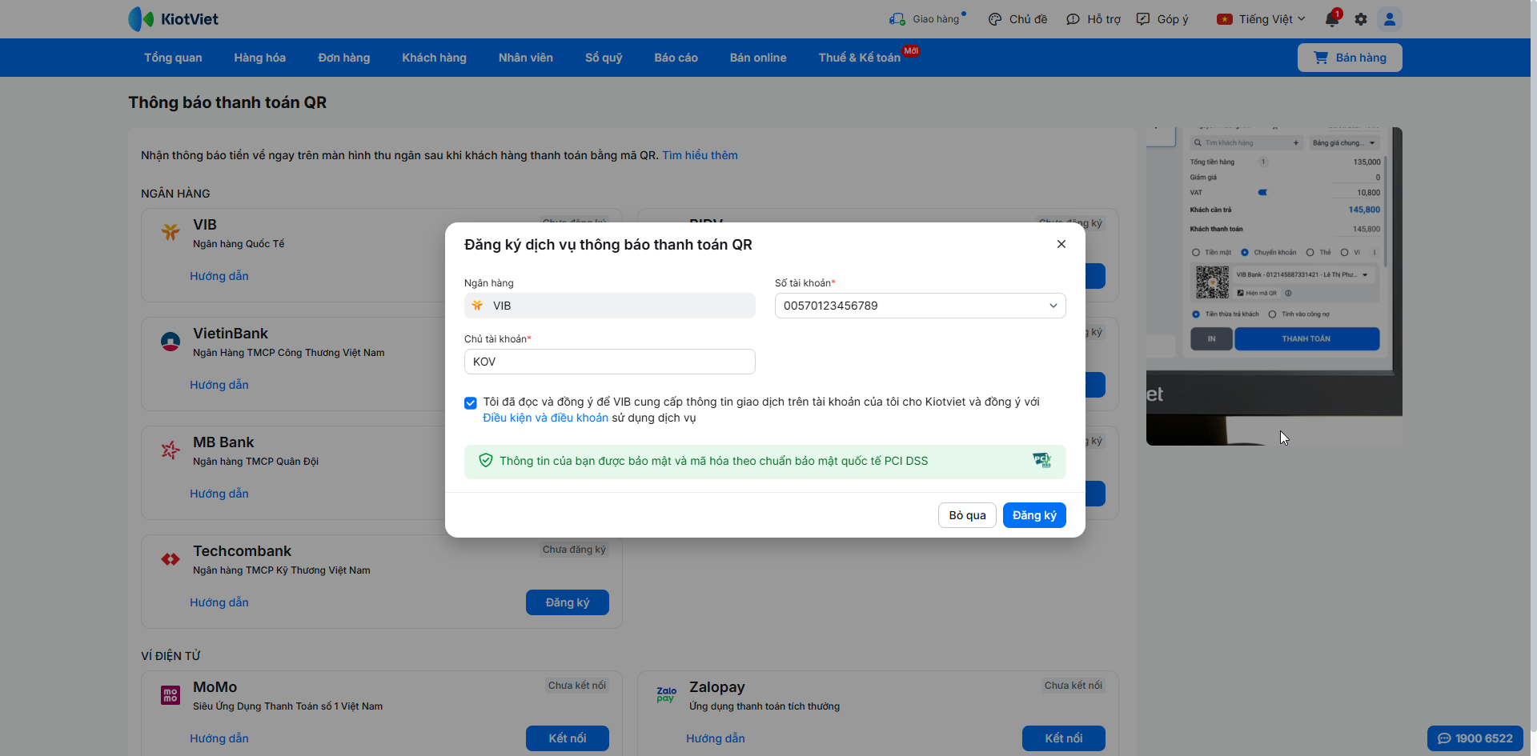The width and height of the screenshot is (1537, 756).
Task: Click the KiotViet logo
Action: click(x=174, y=19)
